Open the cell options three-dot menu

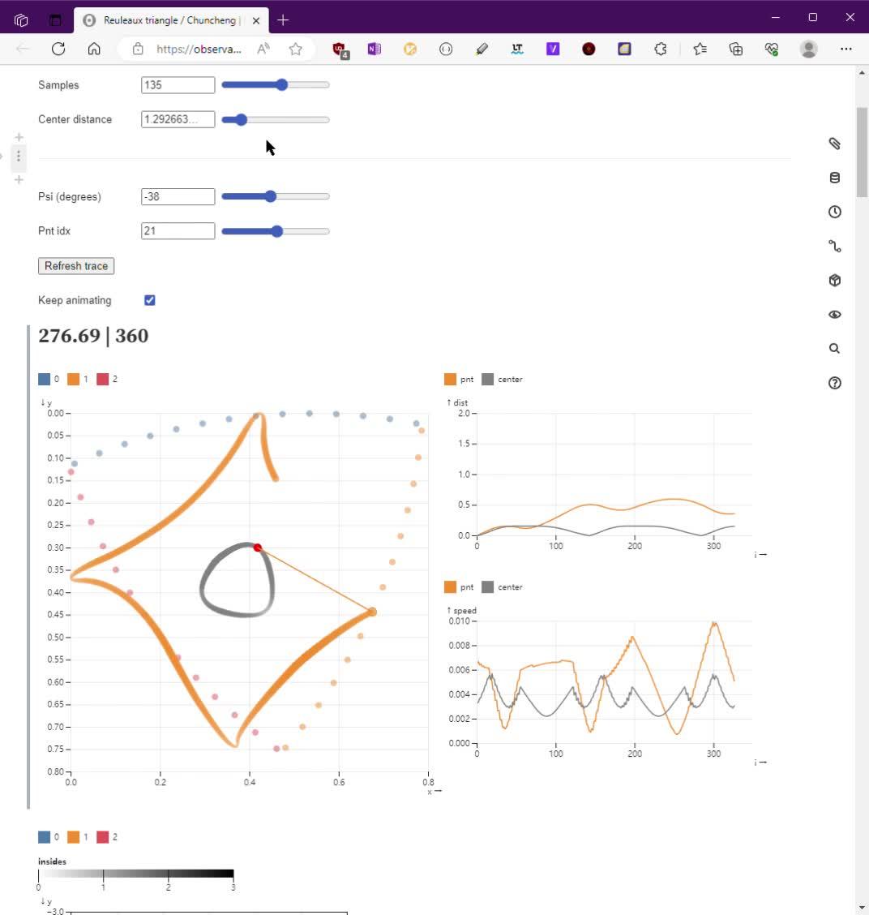coord(19,156)
